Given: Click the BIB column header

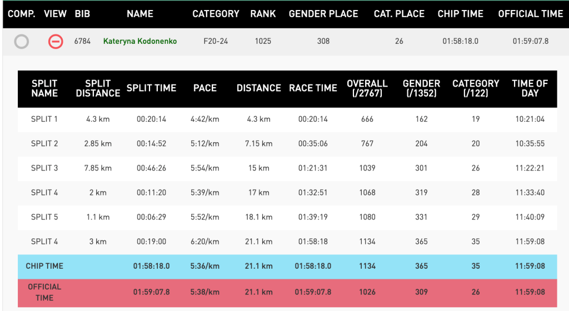Looking at the screenshot, I should (82, 14).
